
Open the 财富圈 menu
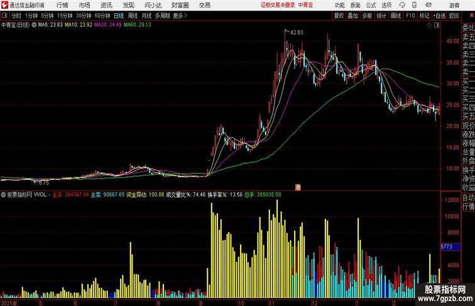point(180,5)
